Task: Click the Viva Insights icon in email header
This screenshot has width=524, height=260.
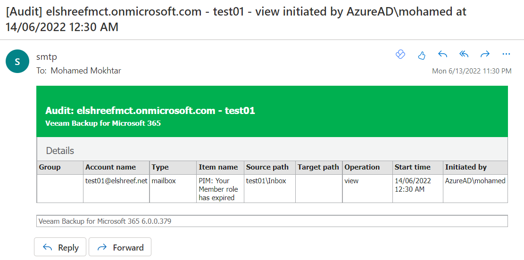Action: 400,55
